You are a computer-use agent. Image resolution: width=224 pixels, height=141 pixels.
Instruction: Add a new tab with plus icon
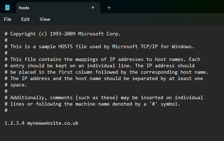109,8
